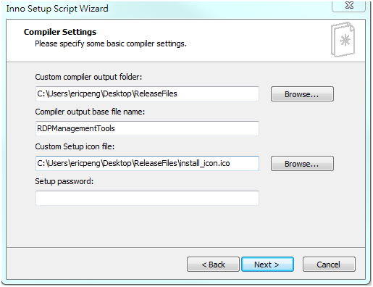
Task: Click the empty gray area below the password field
Action: tap(185, 226)
